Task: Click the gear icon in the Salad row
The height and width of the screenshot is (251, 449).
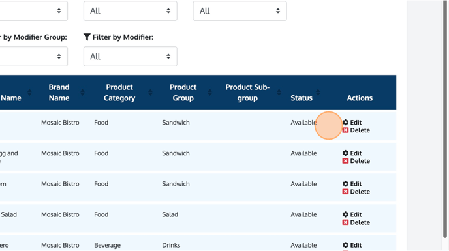Action: click(x=345, y=214)
